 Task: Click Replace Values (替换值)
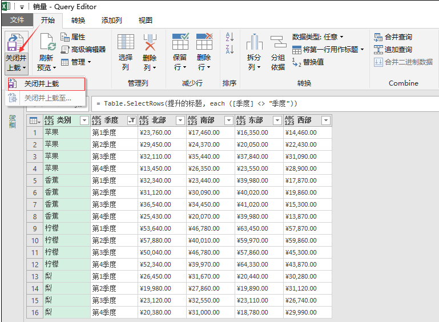coord(308,62)
